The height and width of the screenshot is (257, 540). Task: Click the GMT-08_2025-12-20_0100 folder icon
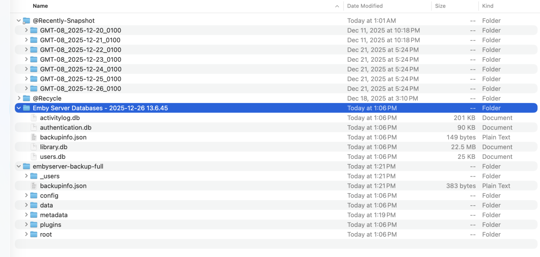(34, 30)
